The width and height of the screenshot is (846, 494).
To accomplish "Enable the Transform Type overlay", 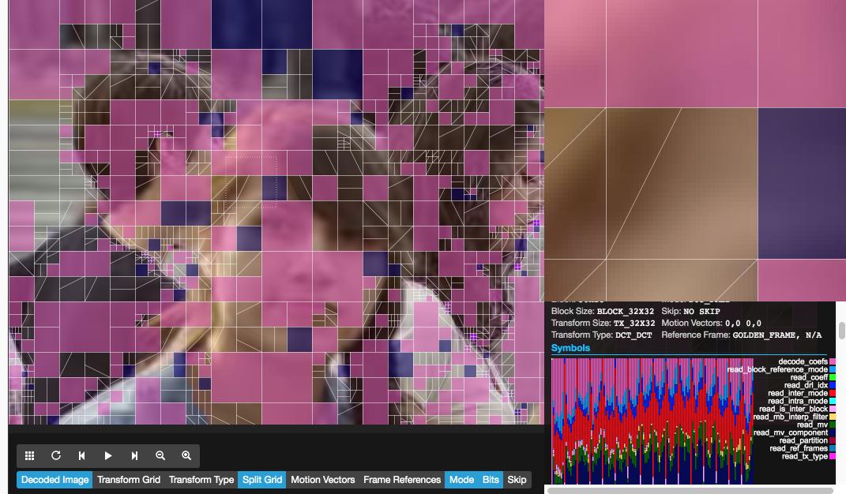I will pos(201,480).
